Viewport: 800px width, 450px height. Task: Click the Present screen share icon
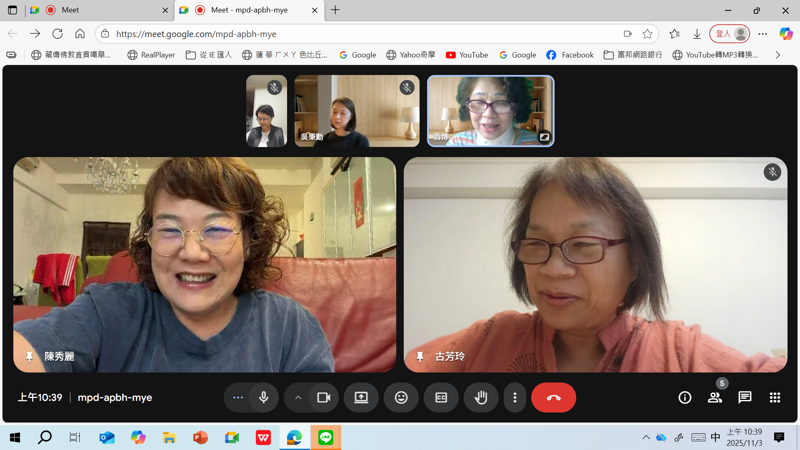point(361,397)
